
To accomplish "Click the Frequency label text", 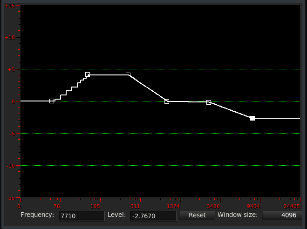I will pyautogui.click(x=37, y=216).
